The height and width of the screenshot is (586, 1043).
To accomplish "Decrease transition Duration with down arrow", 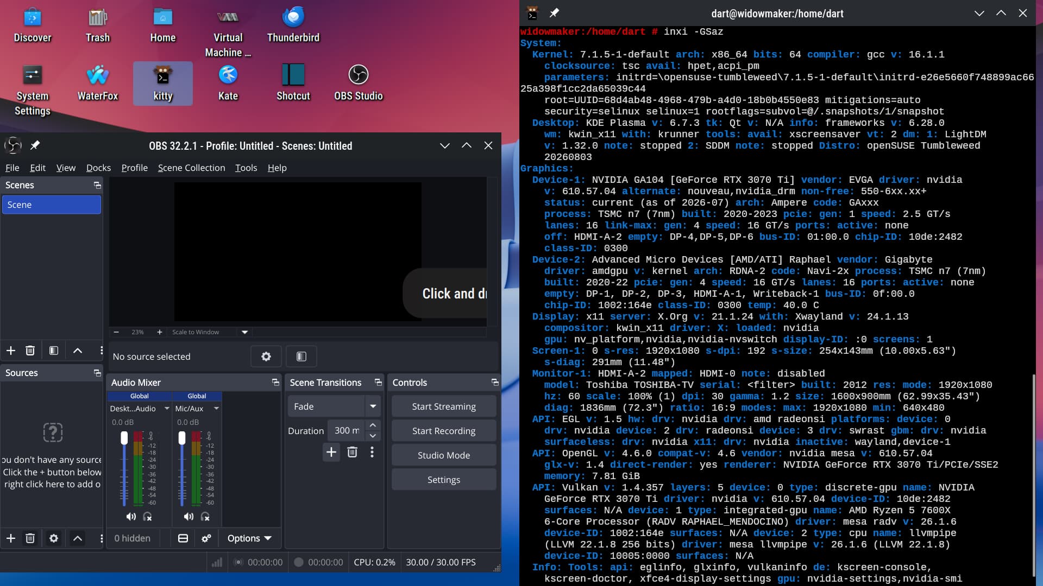I will (373, 436).
